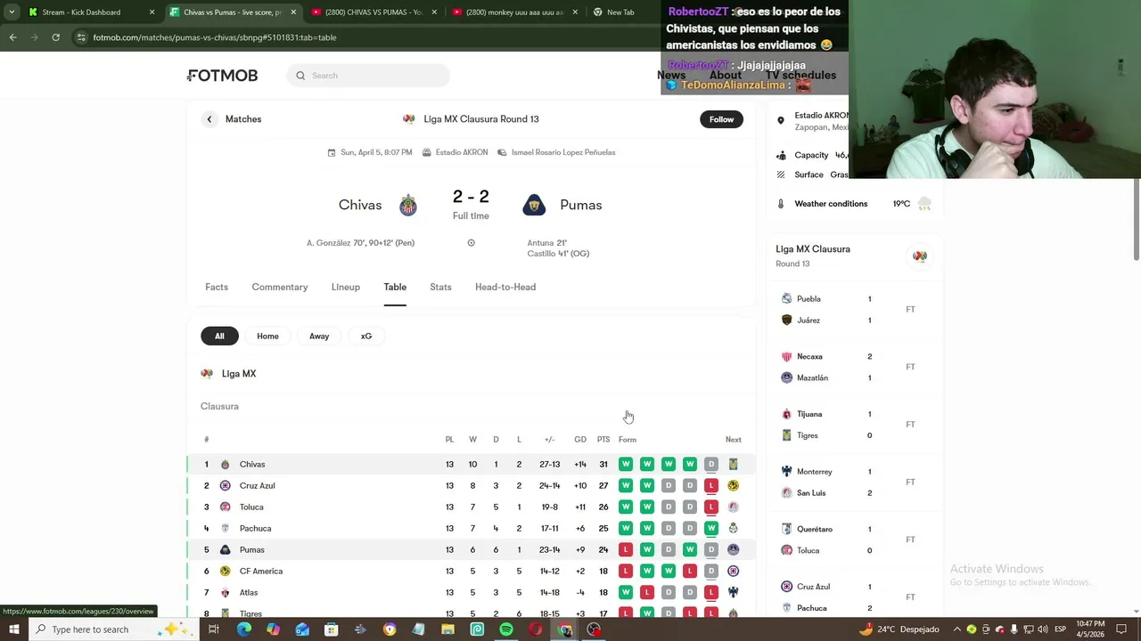Select the Away table filter

tap(319, 337)
